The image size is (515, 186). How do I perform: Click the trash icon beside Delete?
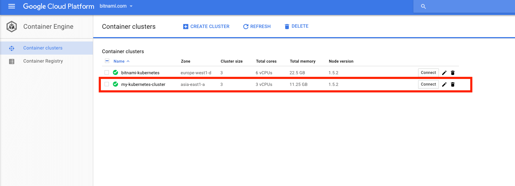(x=287, y=27)
